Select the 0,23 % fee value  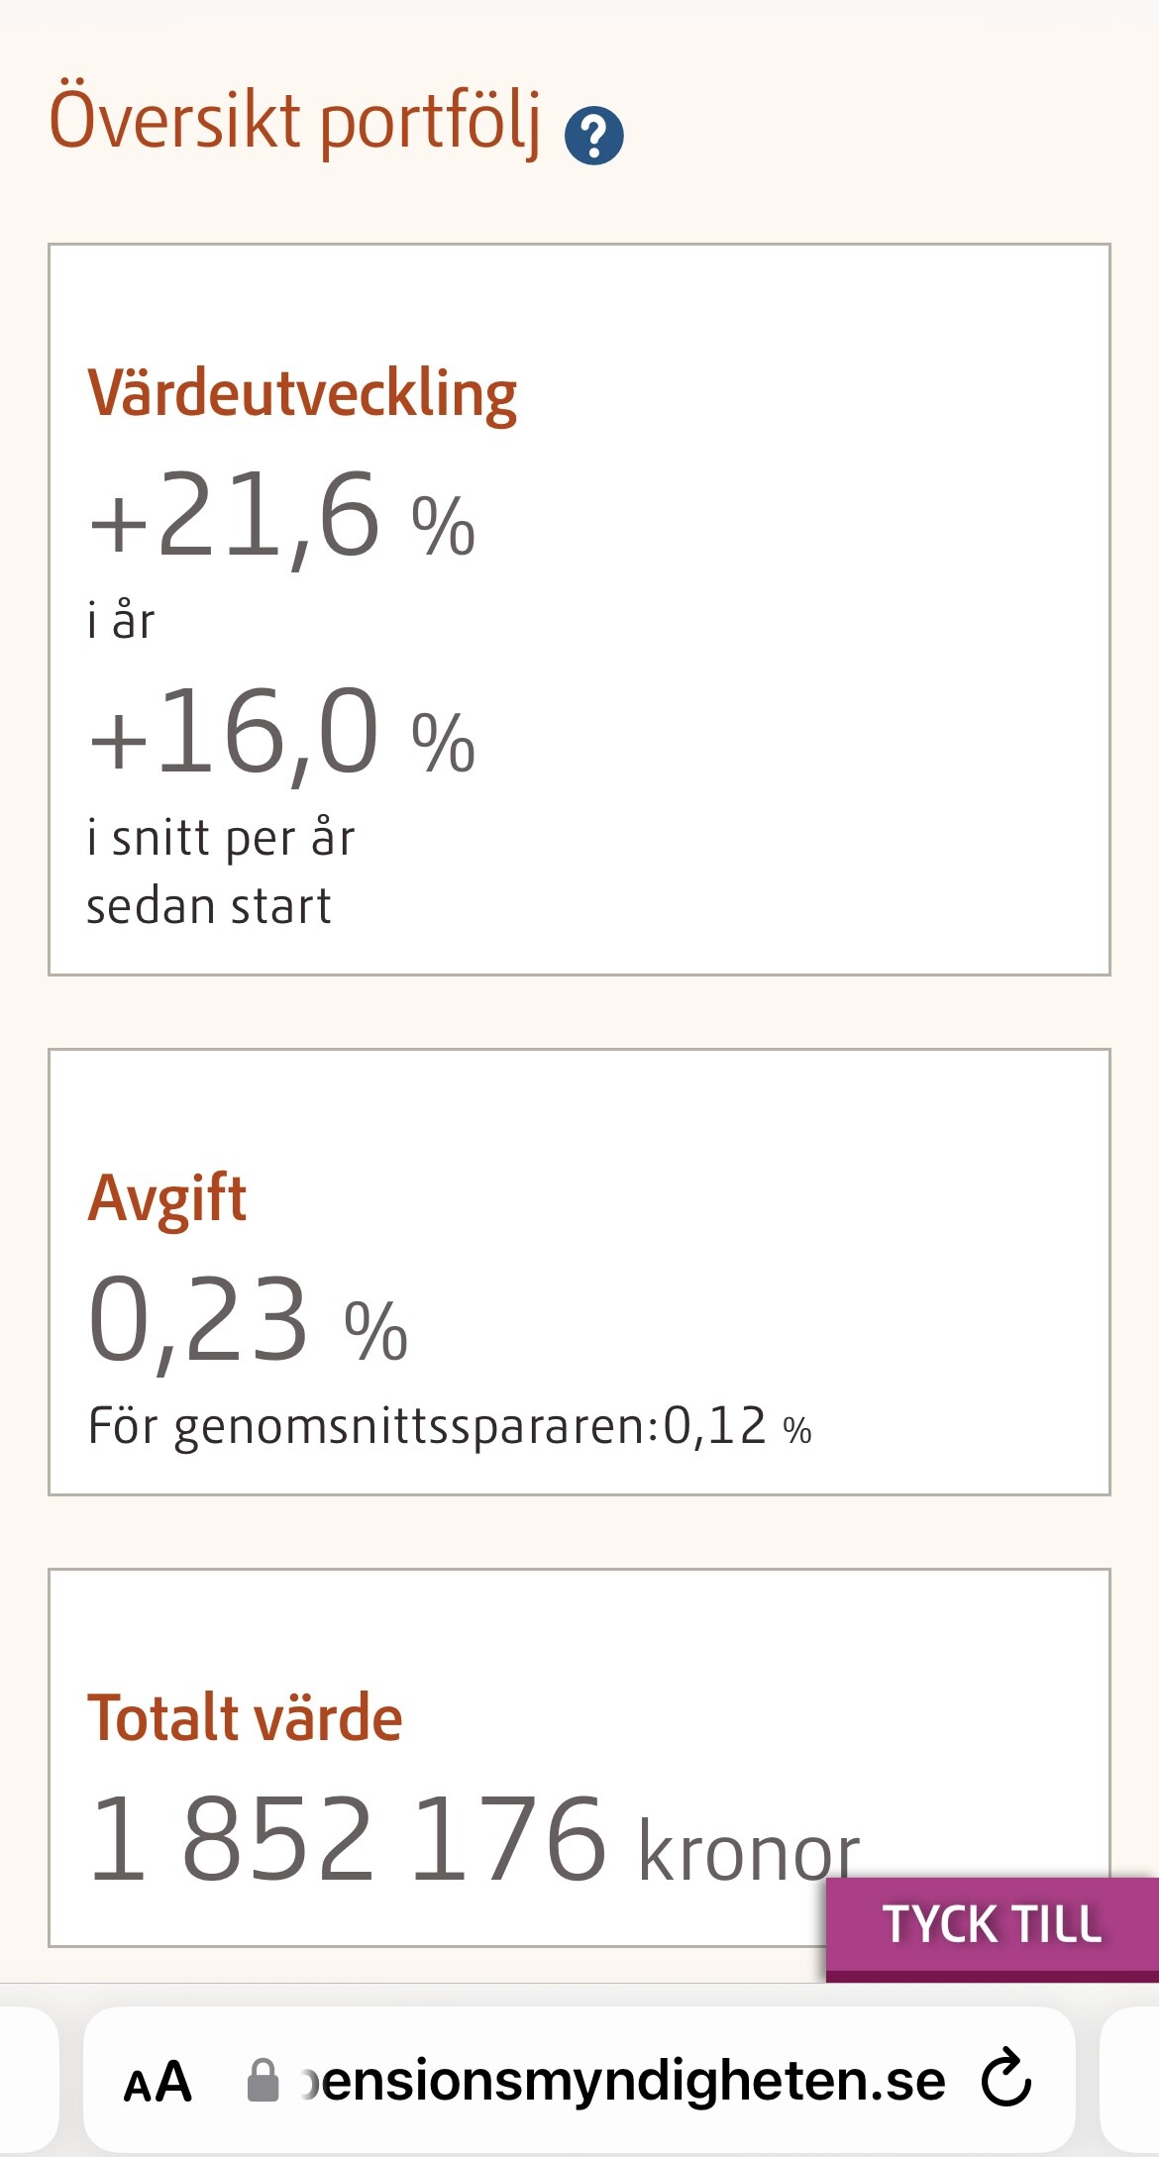[248, 1320]
